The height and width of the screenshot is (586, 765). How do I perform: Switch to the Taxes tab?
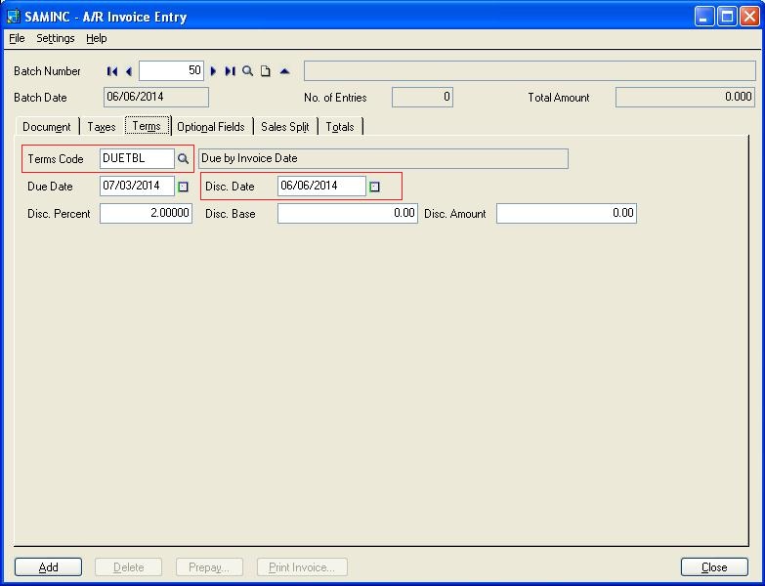point(102,127)
